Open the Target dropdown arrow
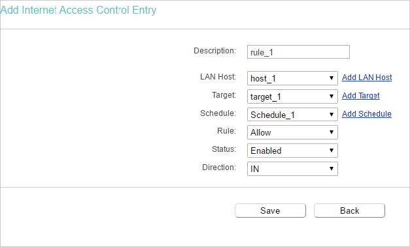The width and height of the screenshot is (410, 247). tap(332, 96)
